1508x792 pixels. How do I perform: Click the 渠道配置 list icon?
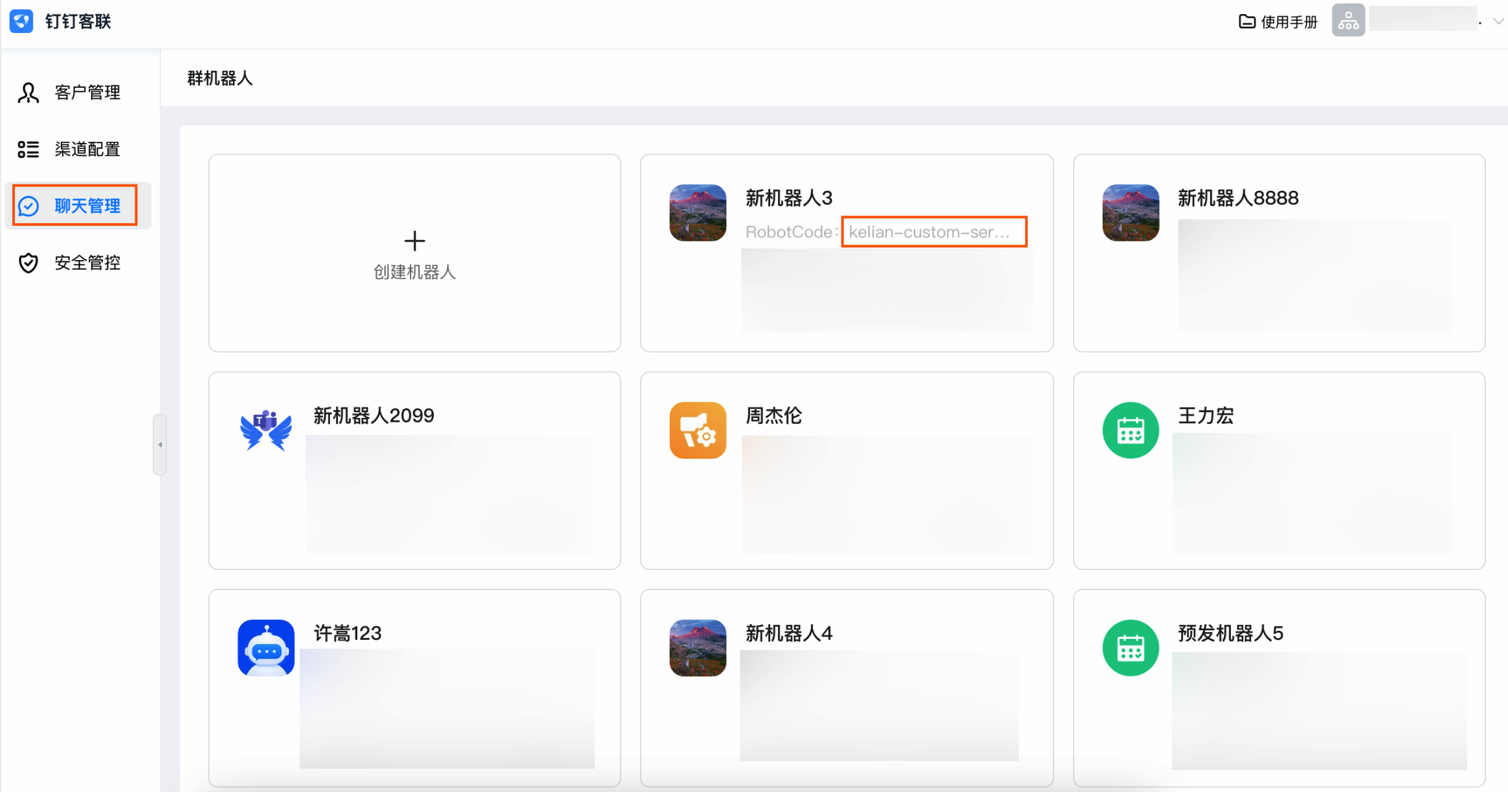pos(28,149)
